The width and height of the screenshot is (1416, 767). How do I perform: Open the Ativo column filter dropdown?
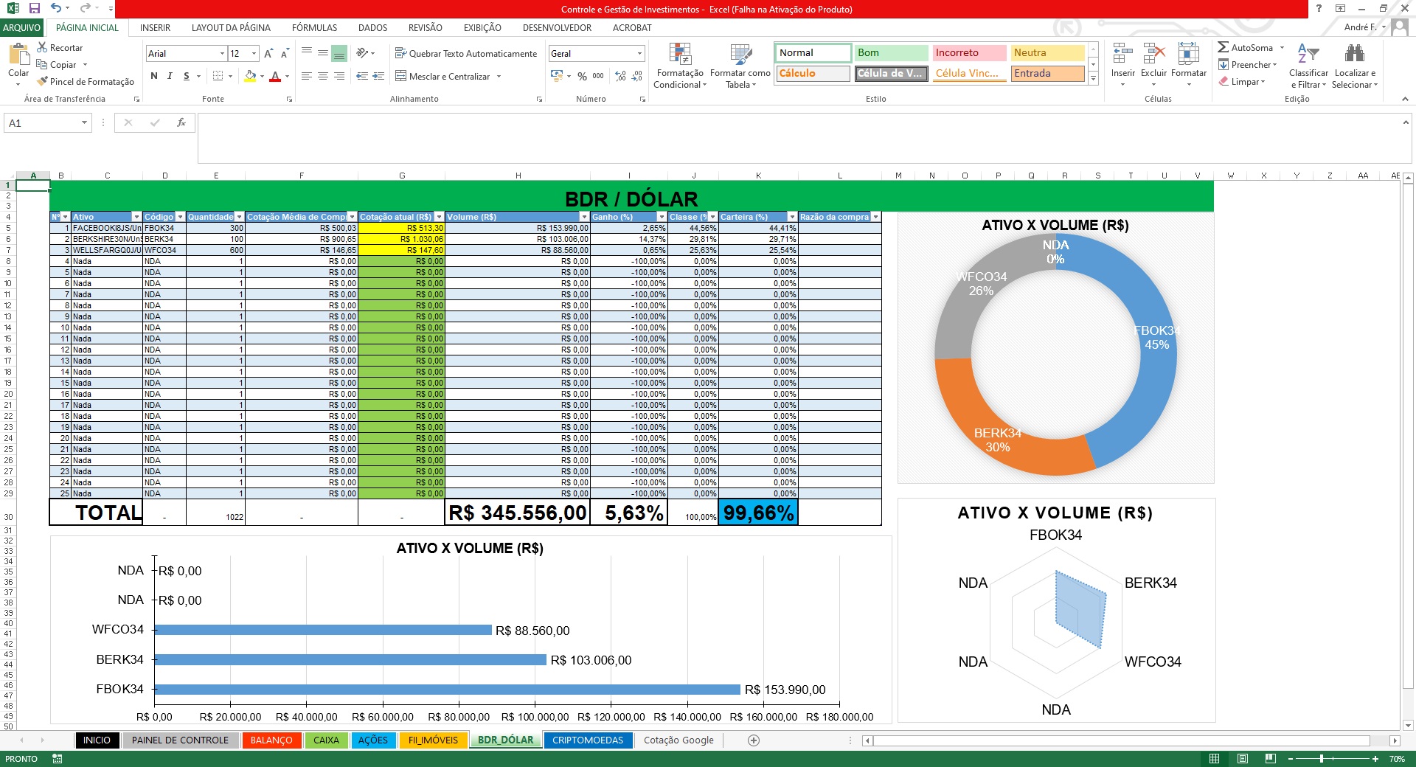(x=136, y=217)
